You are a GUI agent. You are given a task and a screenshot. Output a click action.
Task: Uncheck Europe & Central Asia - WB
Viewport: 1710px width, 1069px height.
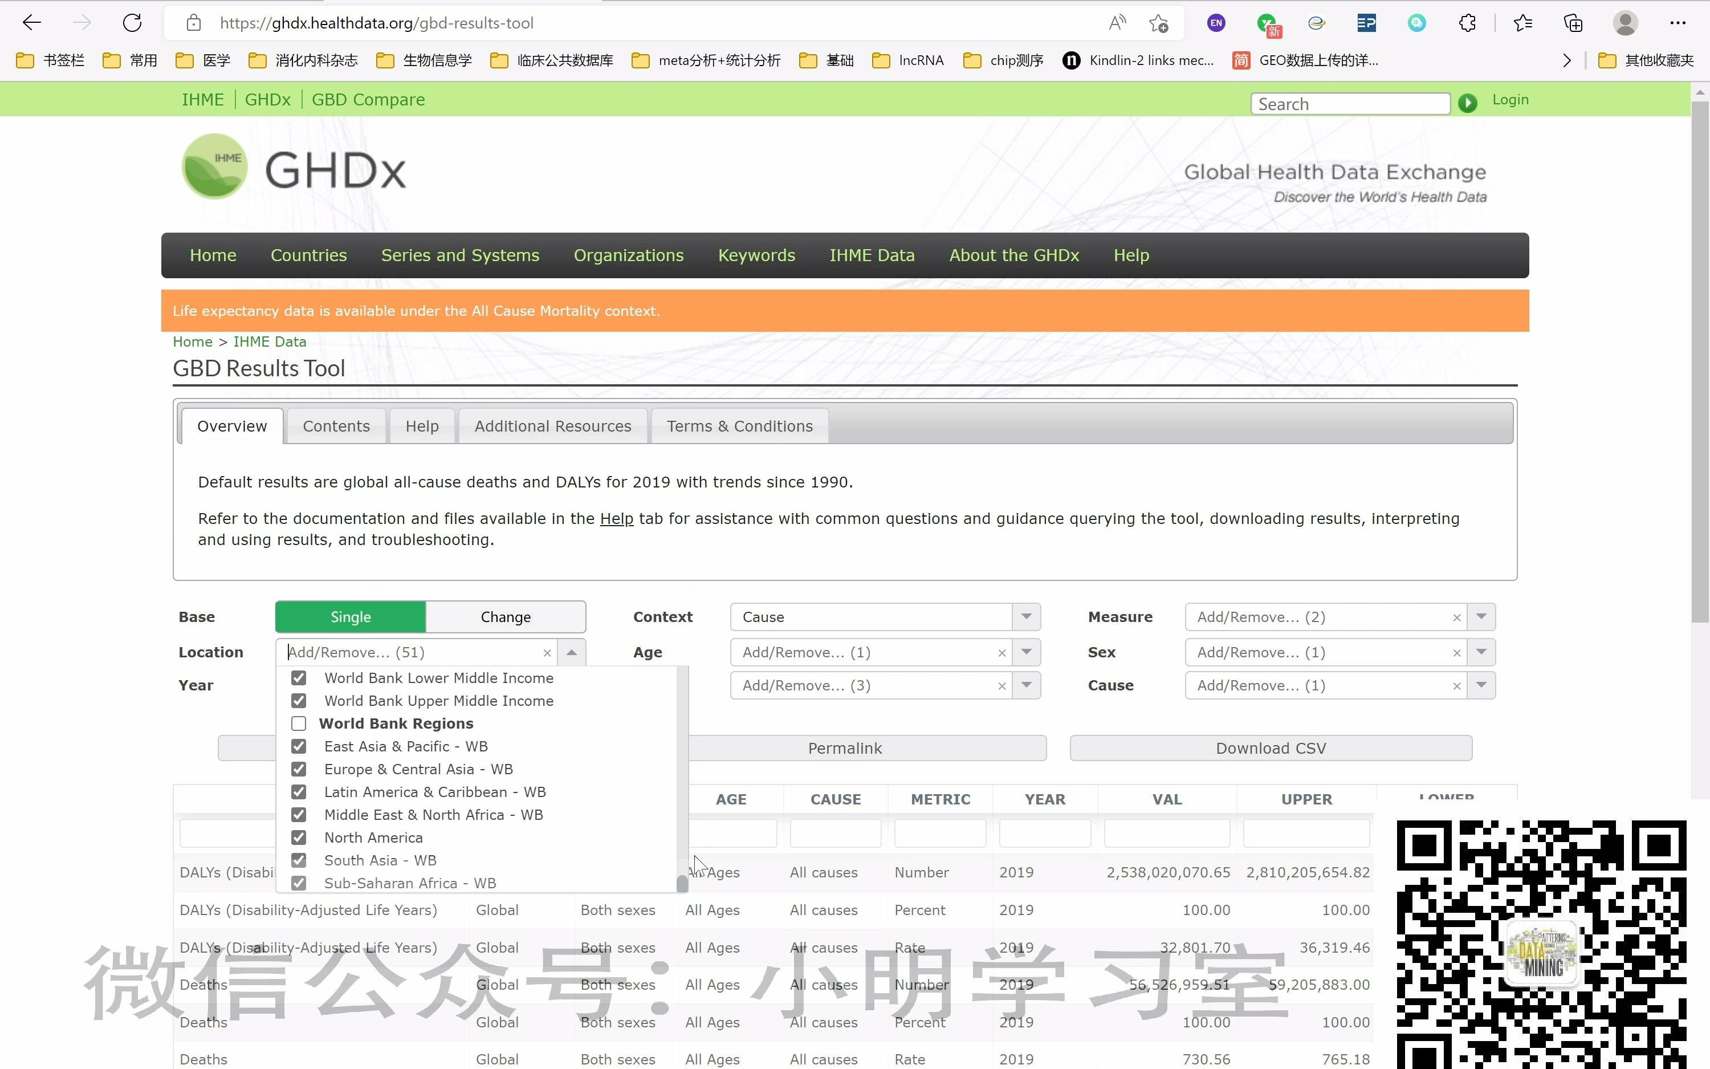tap(299, 769)
